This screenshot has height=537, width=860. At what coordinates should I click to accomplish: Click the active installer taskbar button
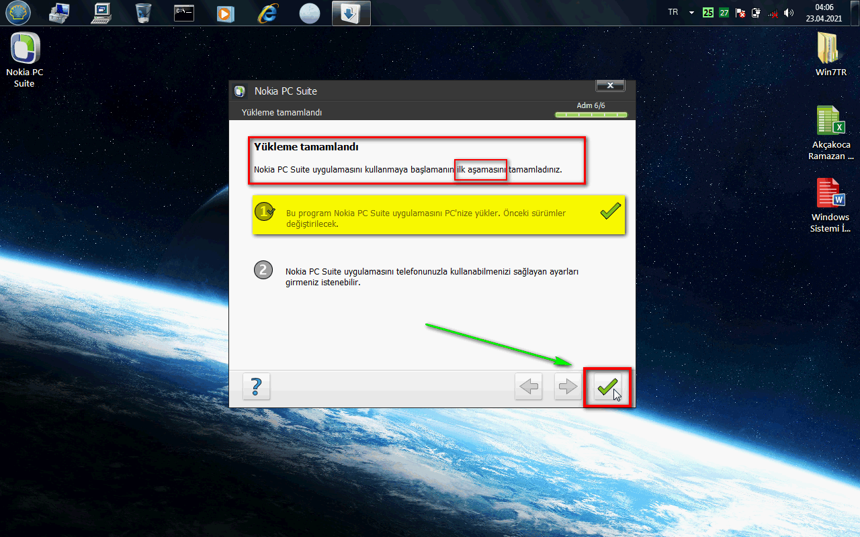[x=351, y=13]
